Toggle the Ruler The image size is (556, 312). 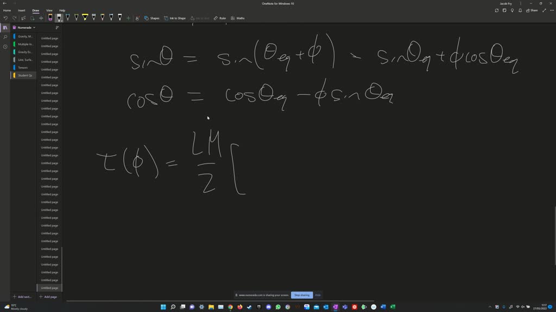click(x=220, y=18)
